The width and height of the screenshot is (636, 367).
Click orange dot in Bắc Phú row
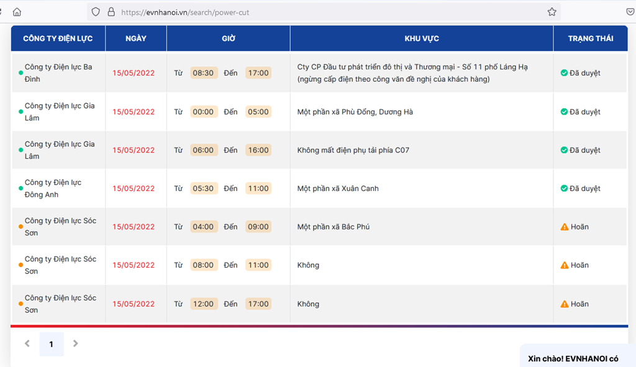[20, 227]
